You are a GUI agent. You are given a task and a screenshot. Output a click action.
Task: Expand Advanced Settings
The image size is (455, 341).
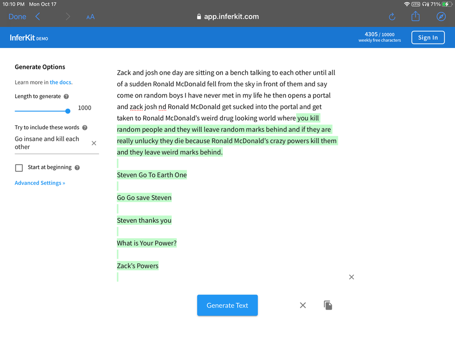click(x=40, y=183)
